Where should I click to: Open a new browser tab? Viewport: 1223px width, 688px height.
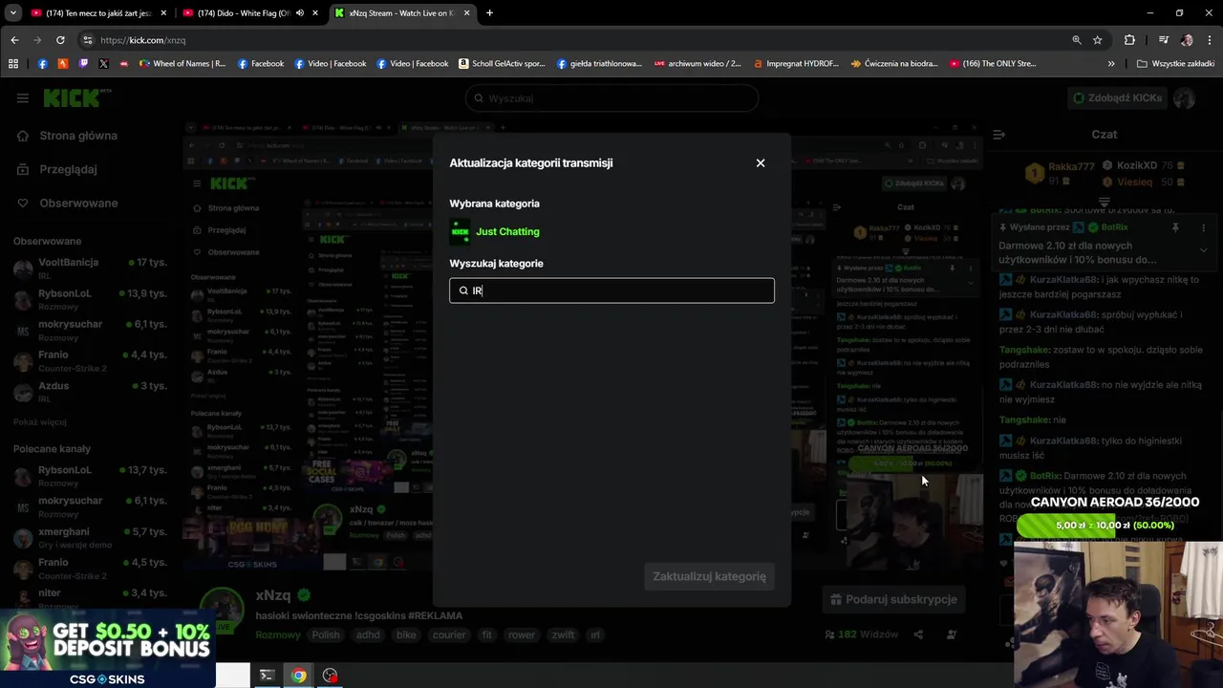pyautogui.click(x=489, y=13)
